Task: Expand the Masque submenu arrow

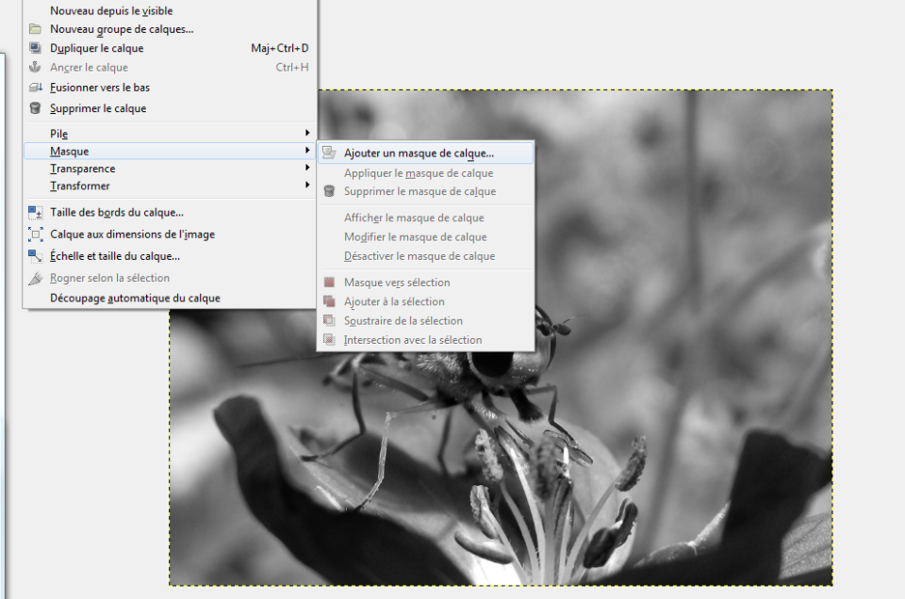Action: pyautogui.click(x=307, y=151)
